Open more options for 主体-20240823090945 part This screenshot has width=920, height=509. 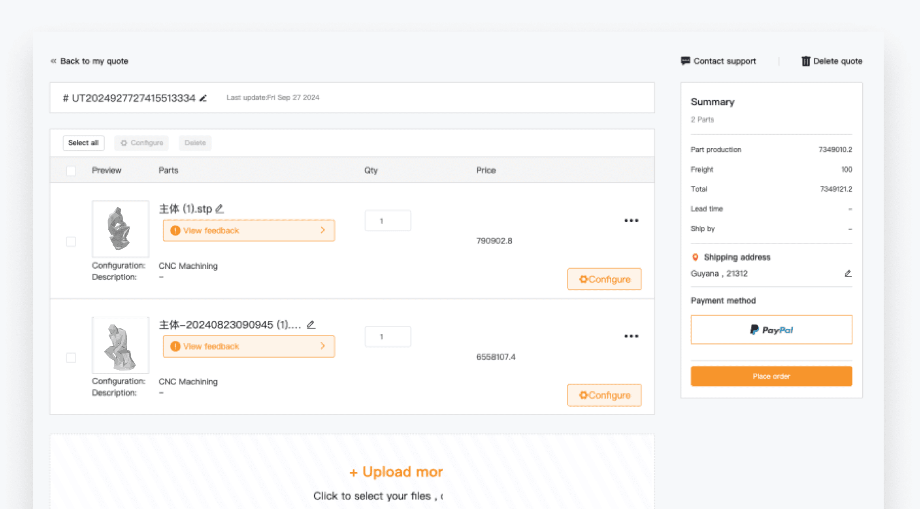631,336
